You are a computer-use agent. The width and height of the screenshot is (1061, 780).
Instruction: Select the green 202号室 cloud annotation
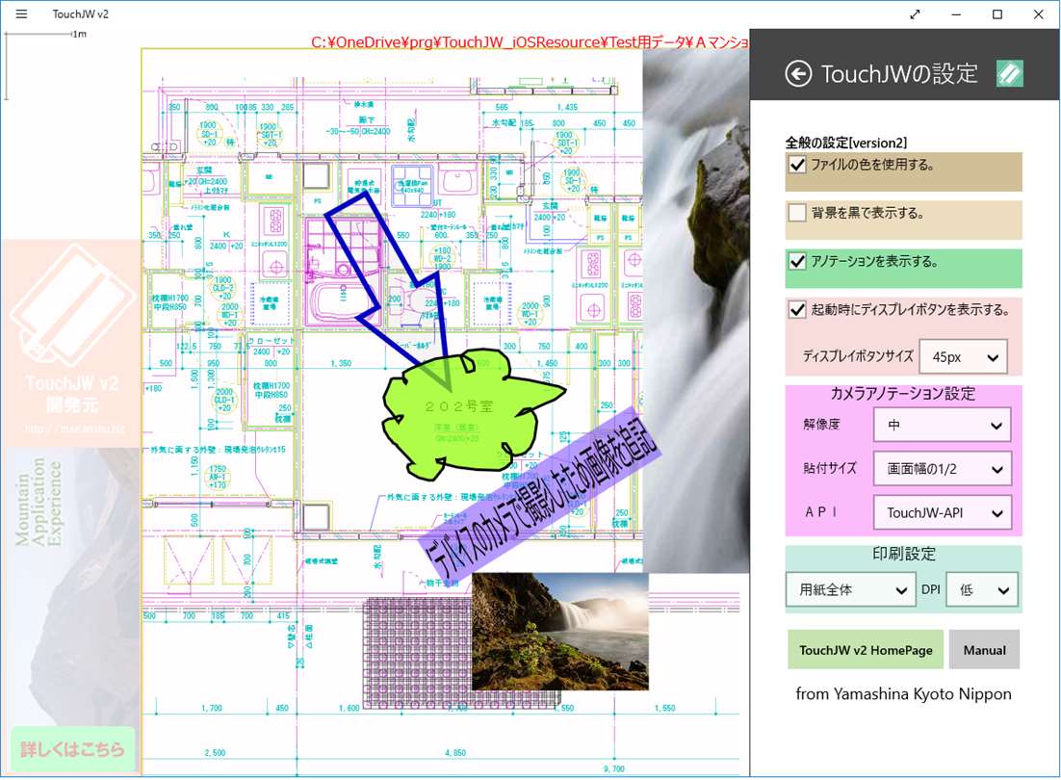coord(467,410)
